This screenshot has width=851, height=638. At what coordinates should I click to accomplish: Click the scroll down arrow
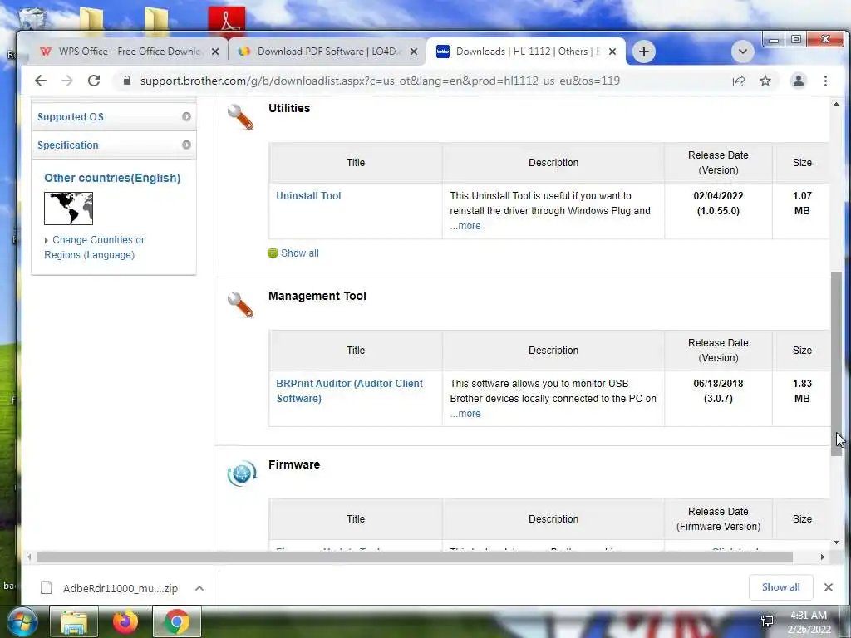[836, 542]
